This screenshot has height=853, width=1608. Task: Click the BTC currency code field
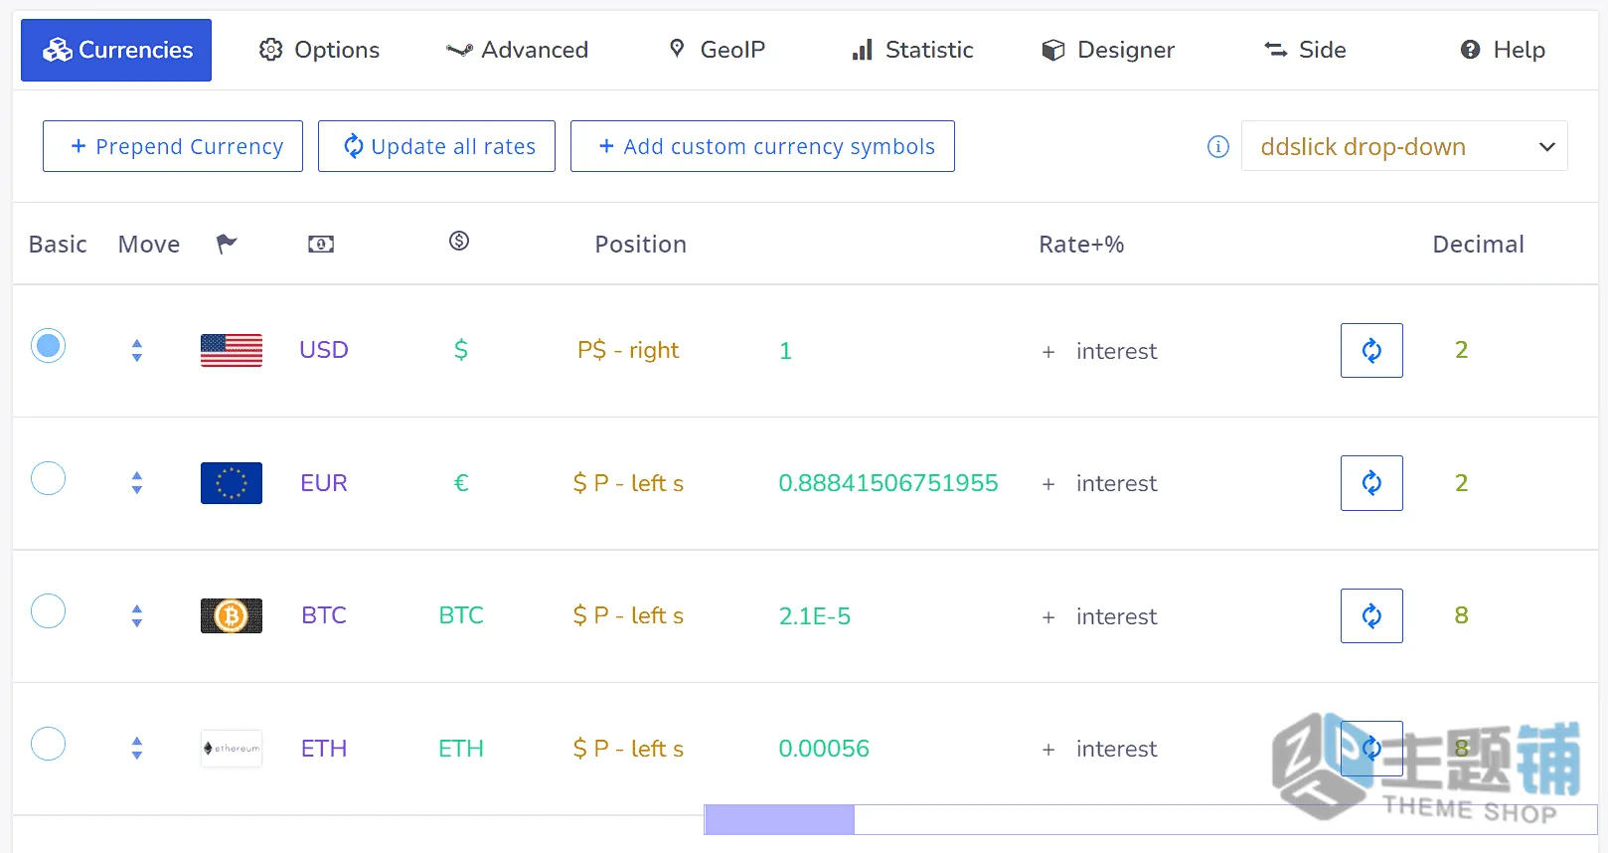coord(324,615)
